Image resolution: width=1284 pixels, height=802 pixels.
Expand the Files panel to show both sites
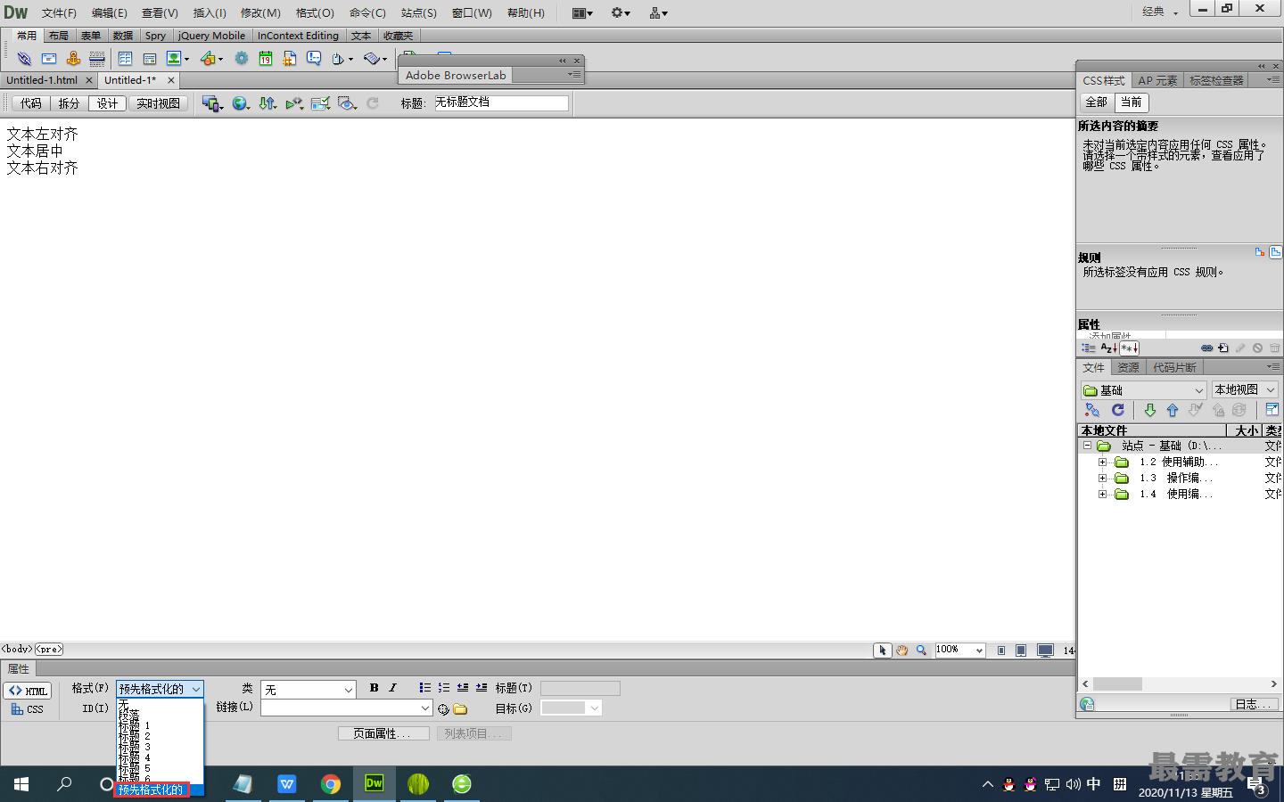(x=1272, y=410)
